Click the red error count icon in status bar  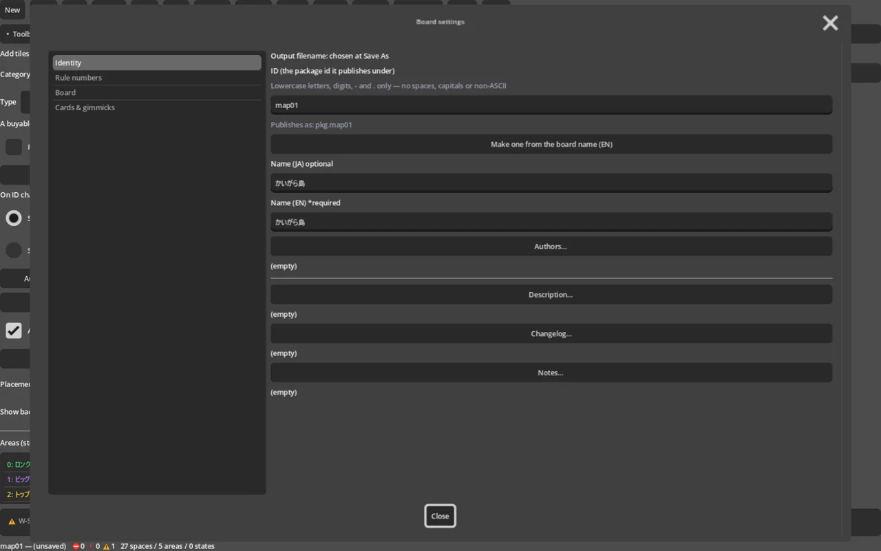click(x=76, y=546)
